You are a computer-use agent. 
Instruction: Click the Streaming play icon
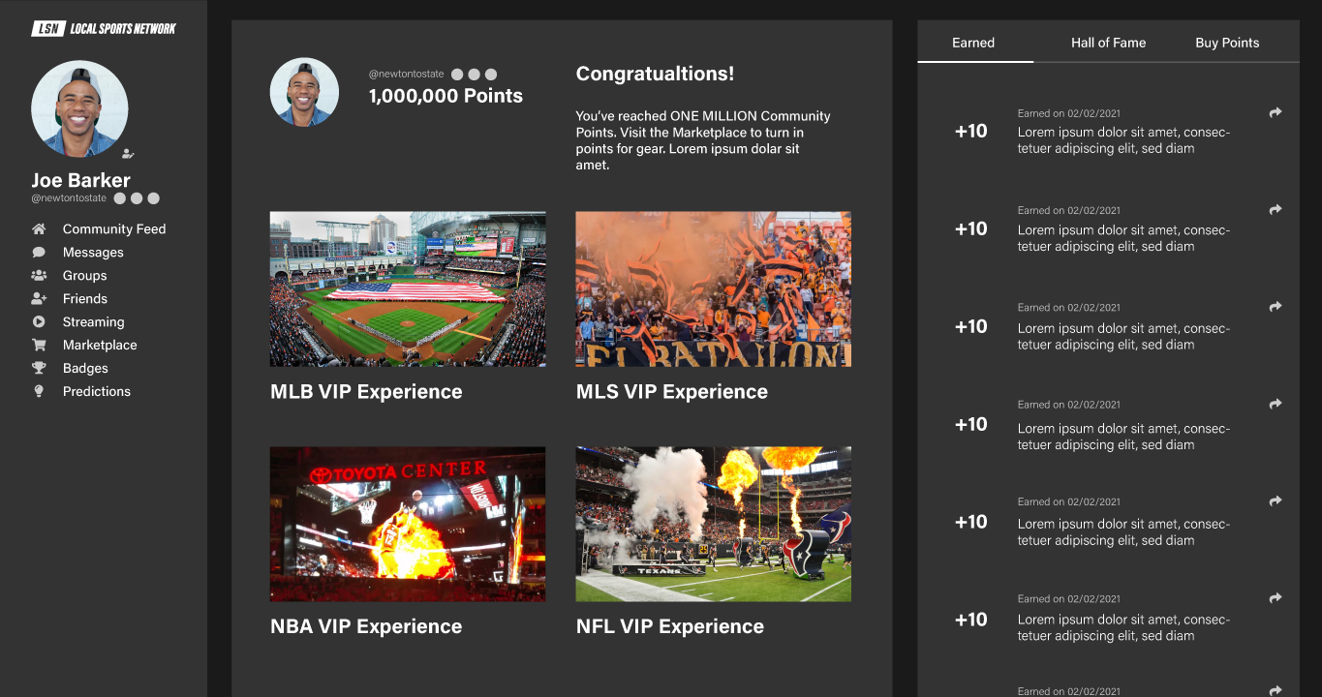(39, 322)
